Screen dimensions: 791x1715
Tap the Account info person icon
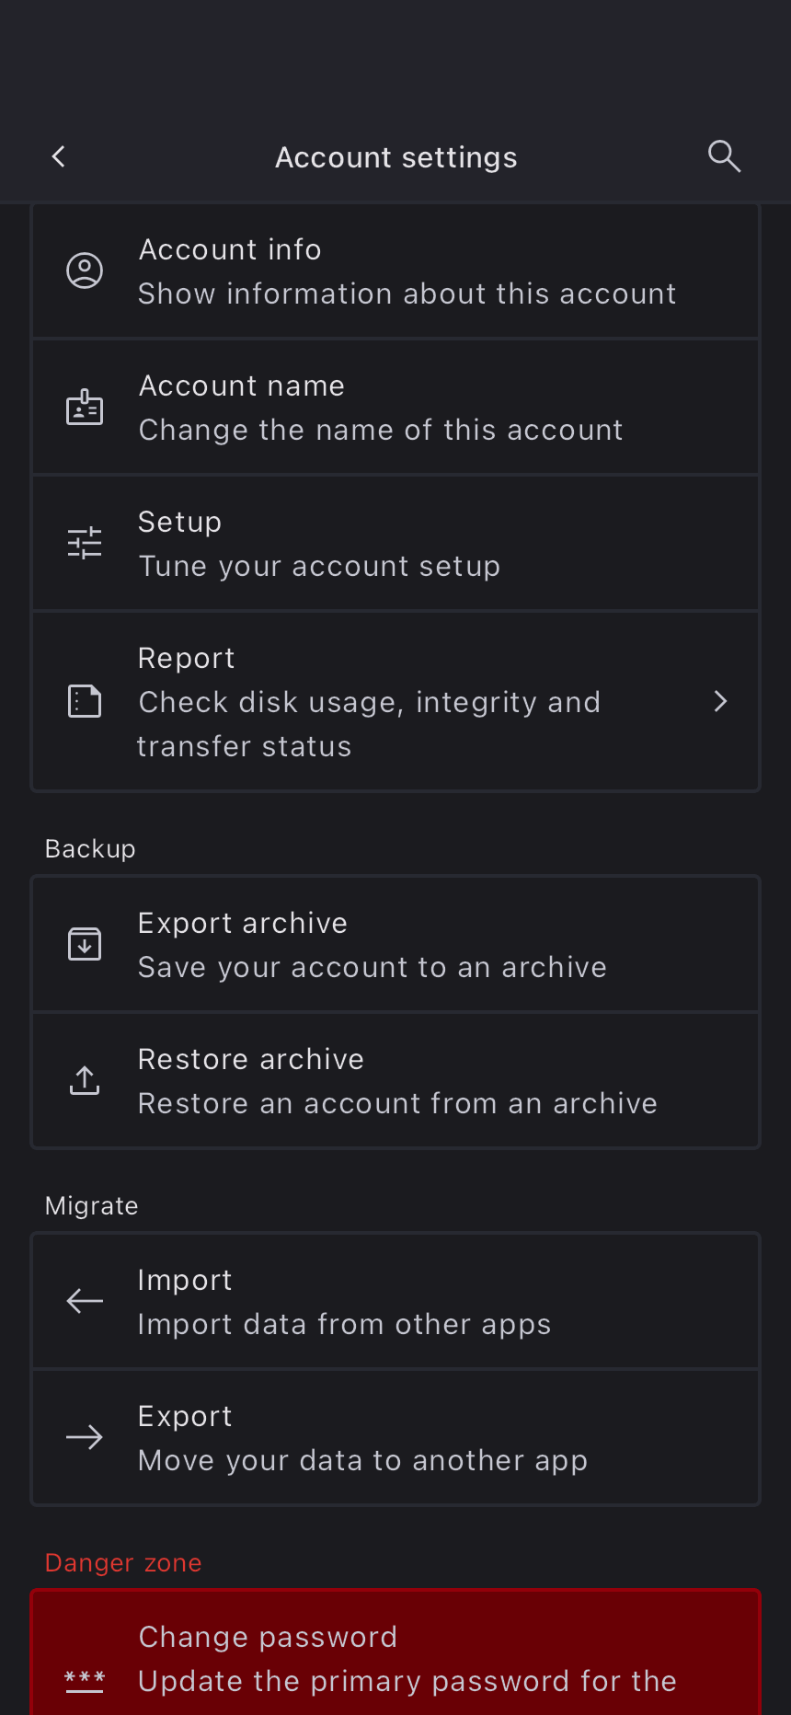[x=85, y=270]
